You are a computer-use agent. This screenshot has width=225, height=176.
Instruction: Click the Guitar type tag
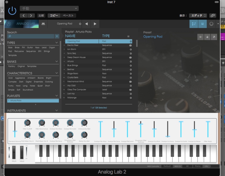click(30, 47)
